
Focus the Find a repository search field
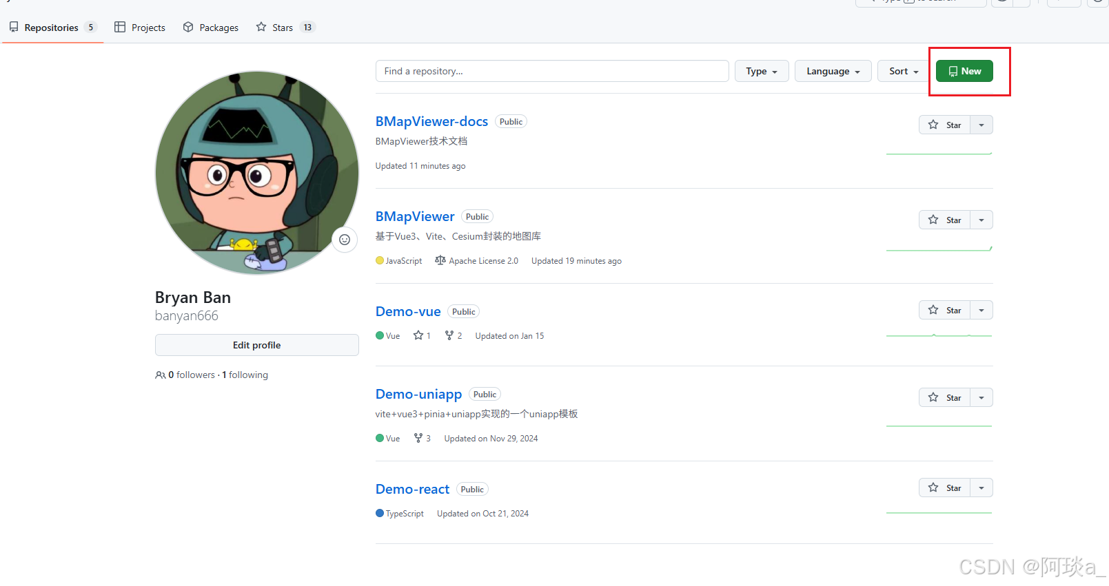click(552, 71)
